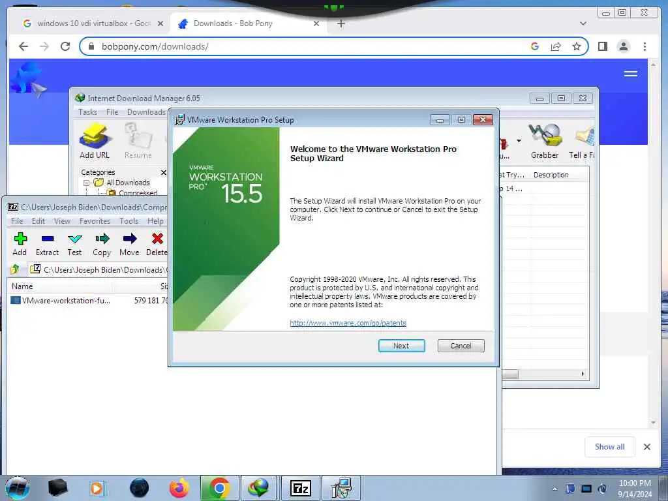This screenshot has height=501, width=668.
Task: Click the Resume icon in Internet Download Manager
Action: pos(138,141)
